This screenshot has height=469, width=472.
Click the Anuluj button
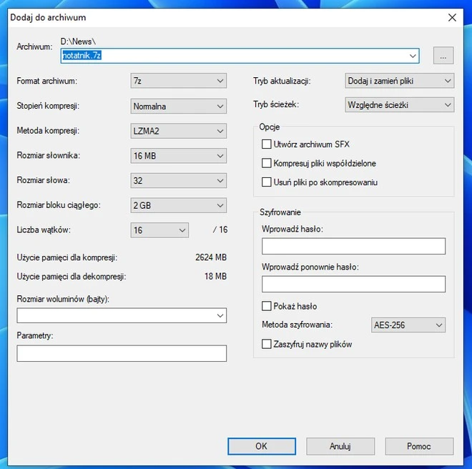(x=340, y=446)
